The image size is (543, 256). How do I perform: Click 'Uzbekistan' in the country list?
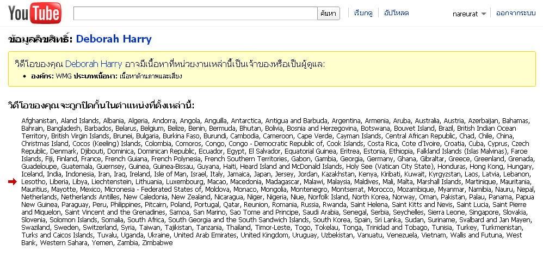point(337,235)
